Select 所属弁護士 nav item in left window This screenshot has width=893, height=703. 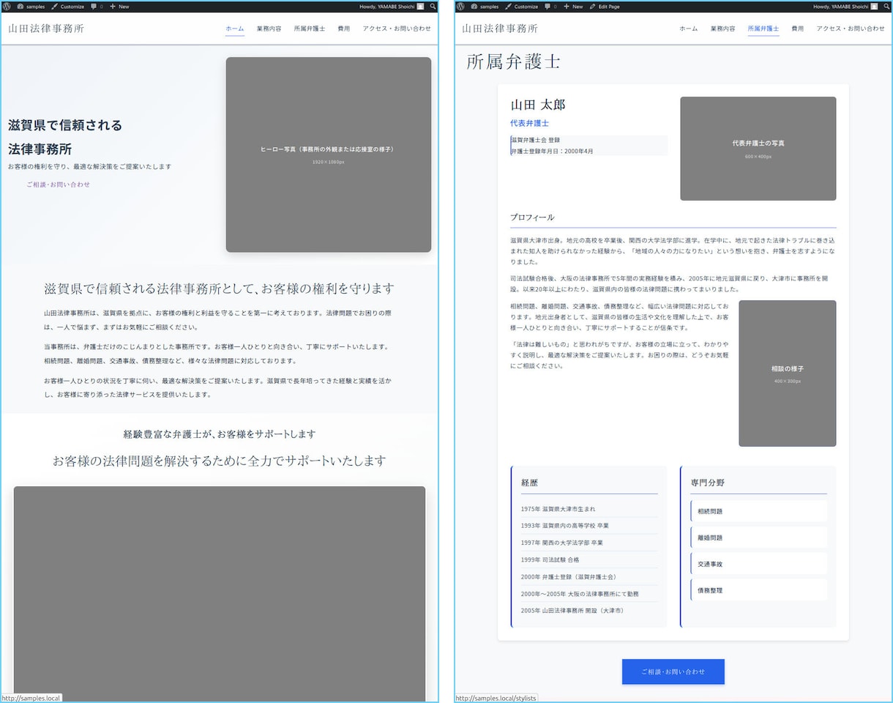click(310, 29)
